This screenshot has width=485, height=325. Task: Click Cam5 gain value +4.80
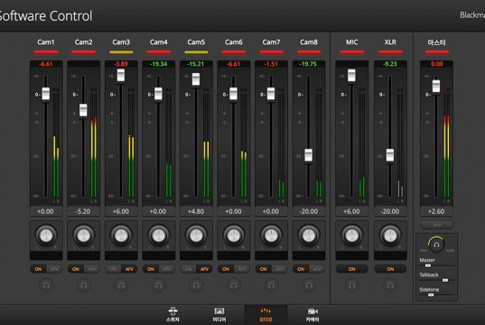196,211
